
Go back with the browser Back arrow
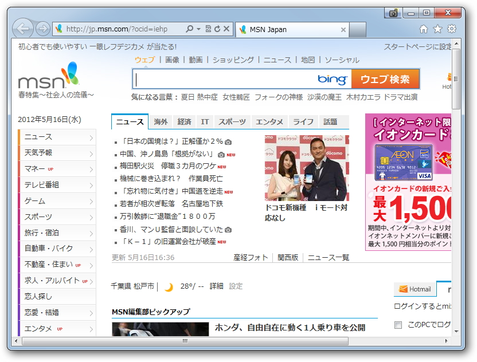point(22,29)
